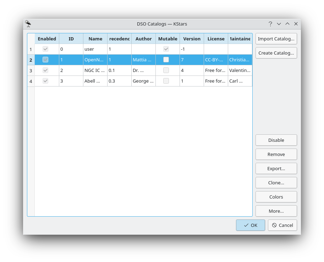Open the Import Catalog dialog
324x262 pixels.
click(276, 39)
